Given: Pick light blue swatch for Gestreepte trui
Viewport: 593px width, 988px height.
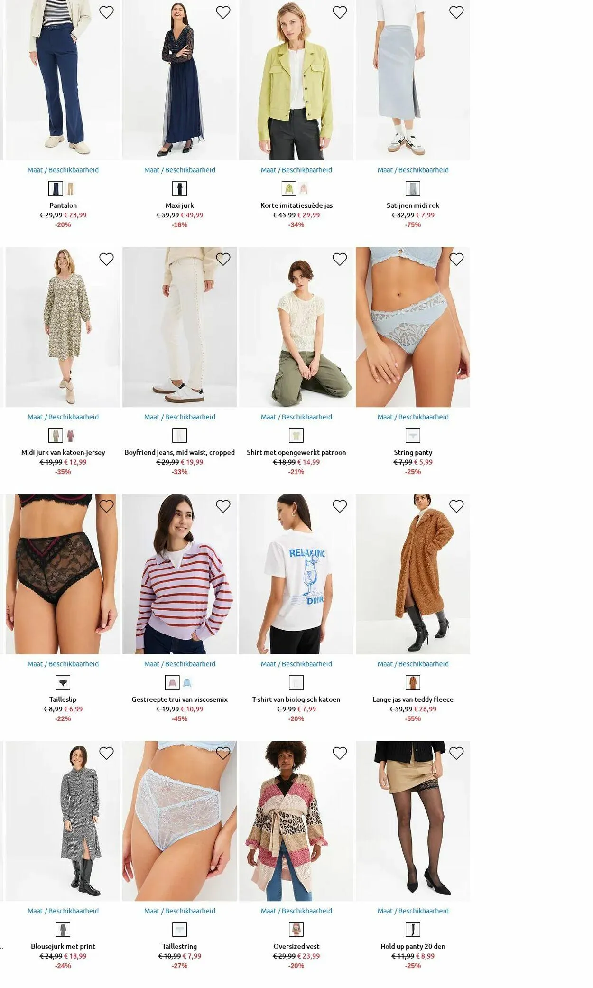Looking at the screenshot, I should tap(187, 682).
